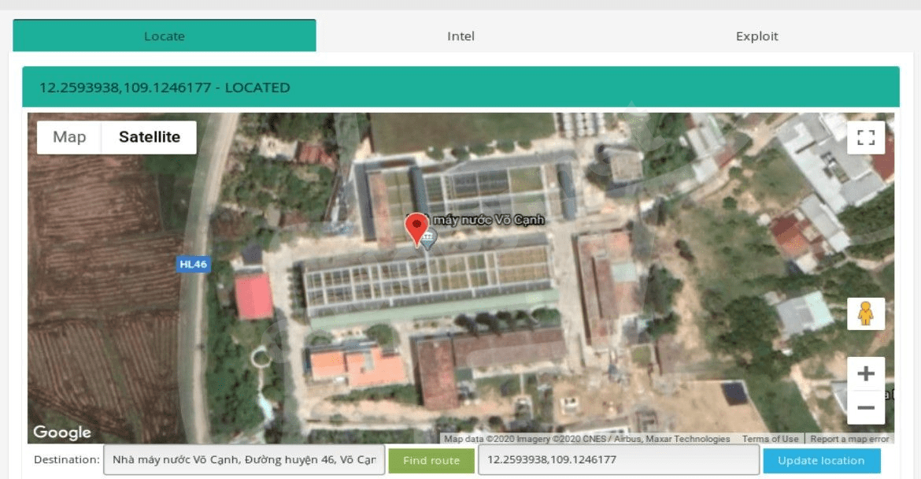Click the Update location button
Viewport: 921px width, 479px height.
click(x=821, y=461)
